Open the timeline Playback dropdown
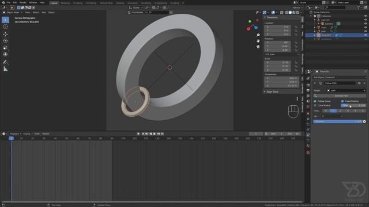 tap(16, 134)
